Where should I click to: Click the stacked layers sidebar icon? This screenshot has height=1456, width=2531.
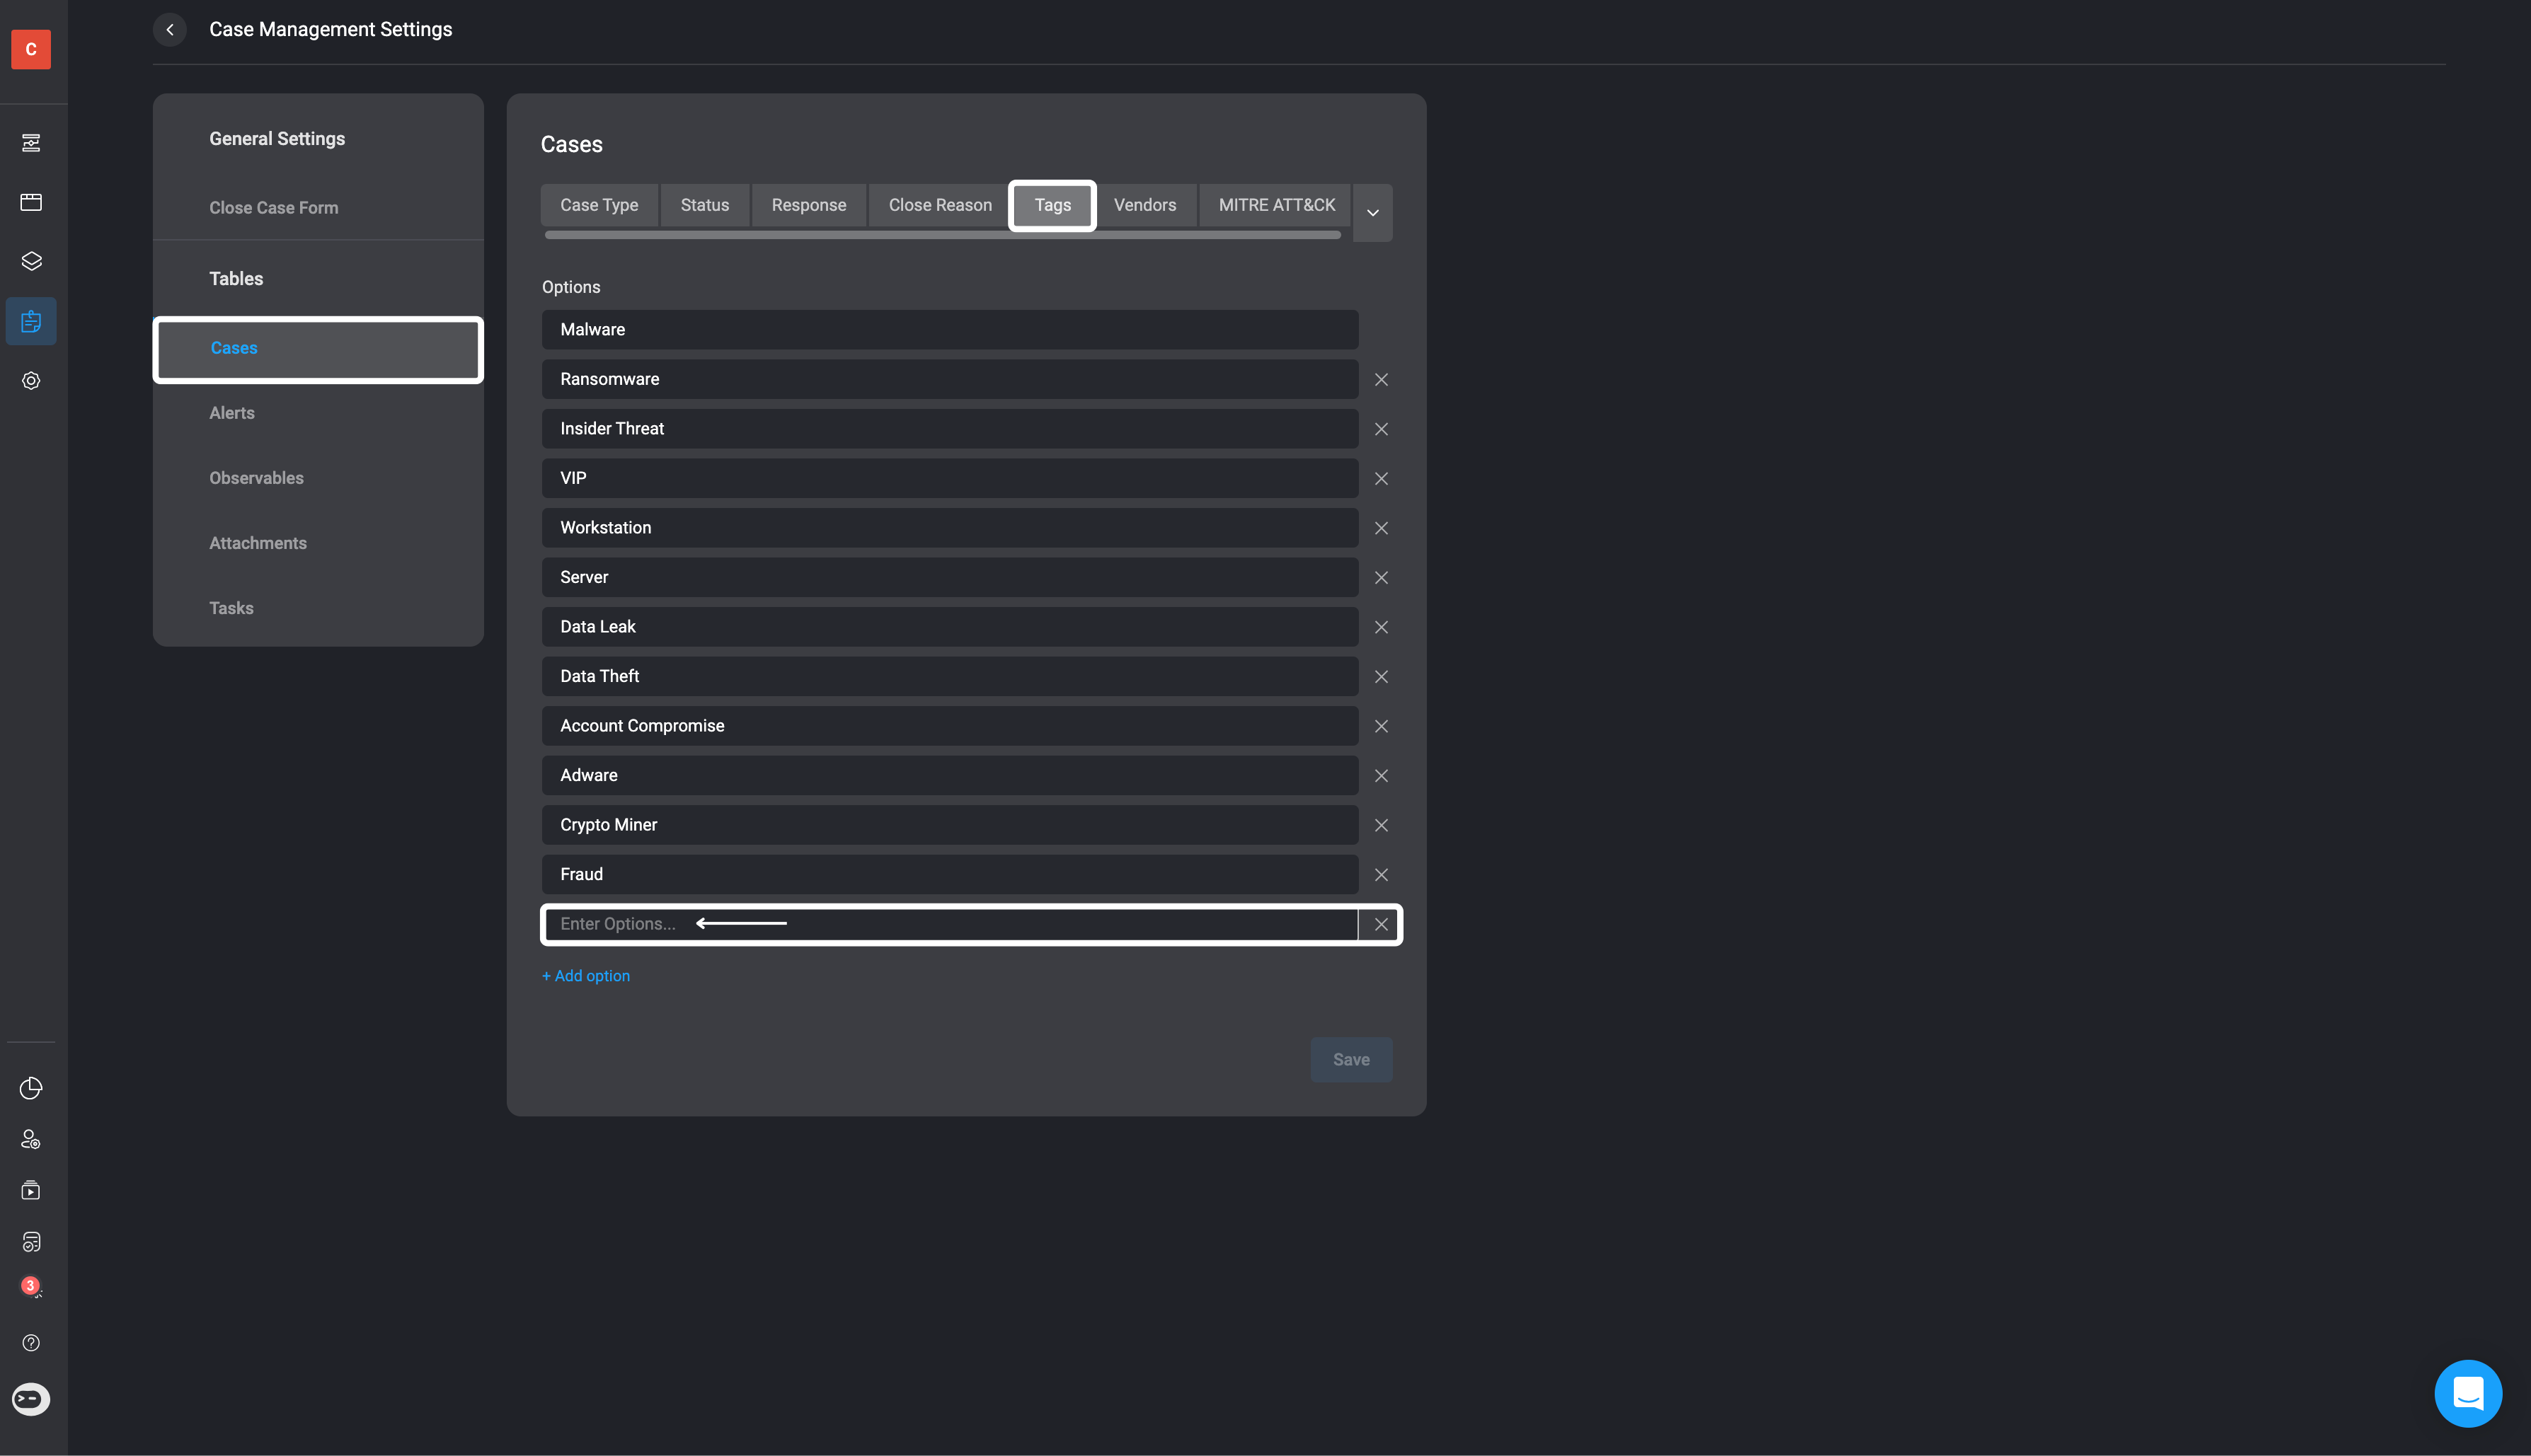tap(31, 261)
